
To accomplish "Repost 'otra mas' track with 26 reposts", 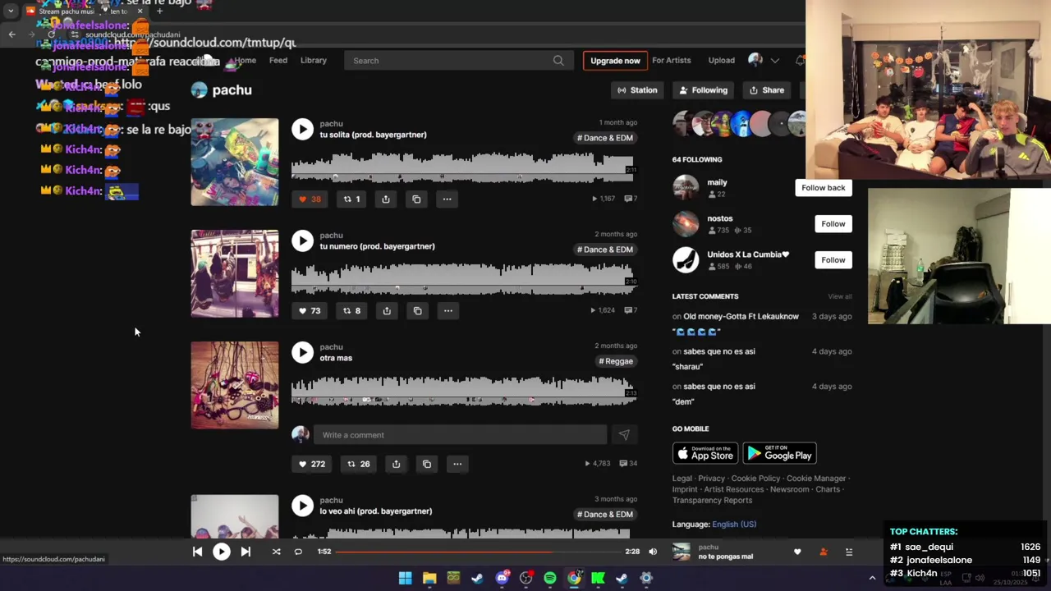I will click(x=358, y=464).
